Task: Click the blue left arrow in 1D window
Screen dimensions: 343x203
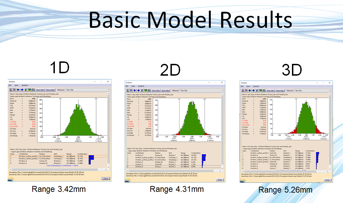Action: point(18,90)
